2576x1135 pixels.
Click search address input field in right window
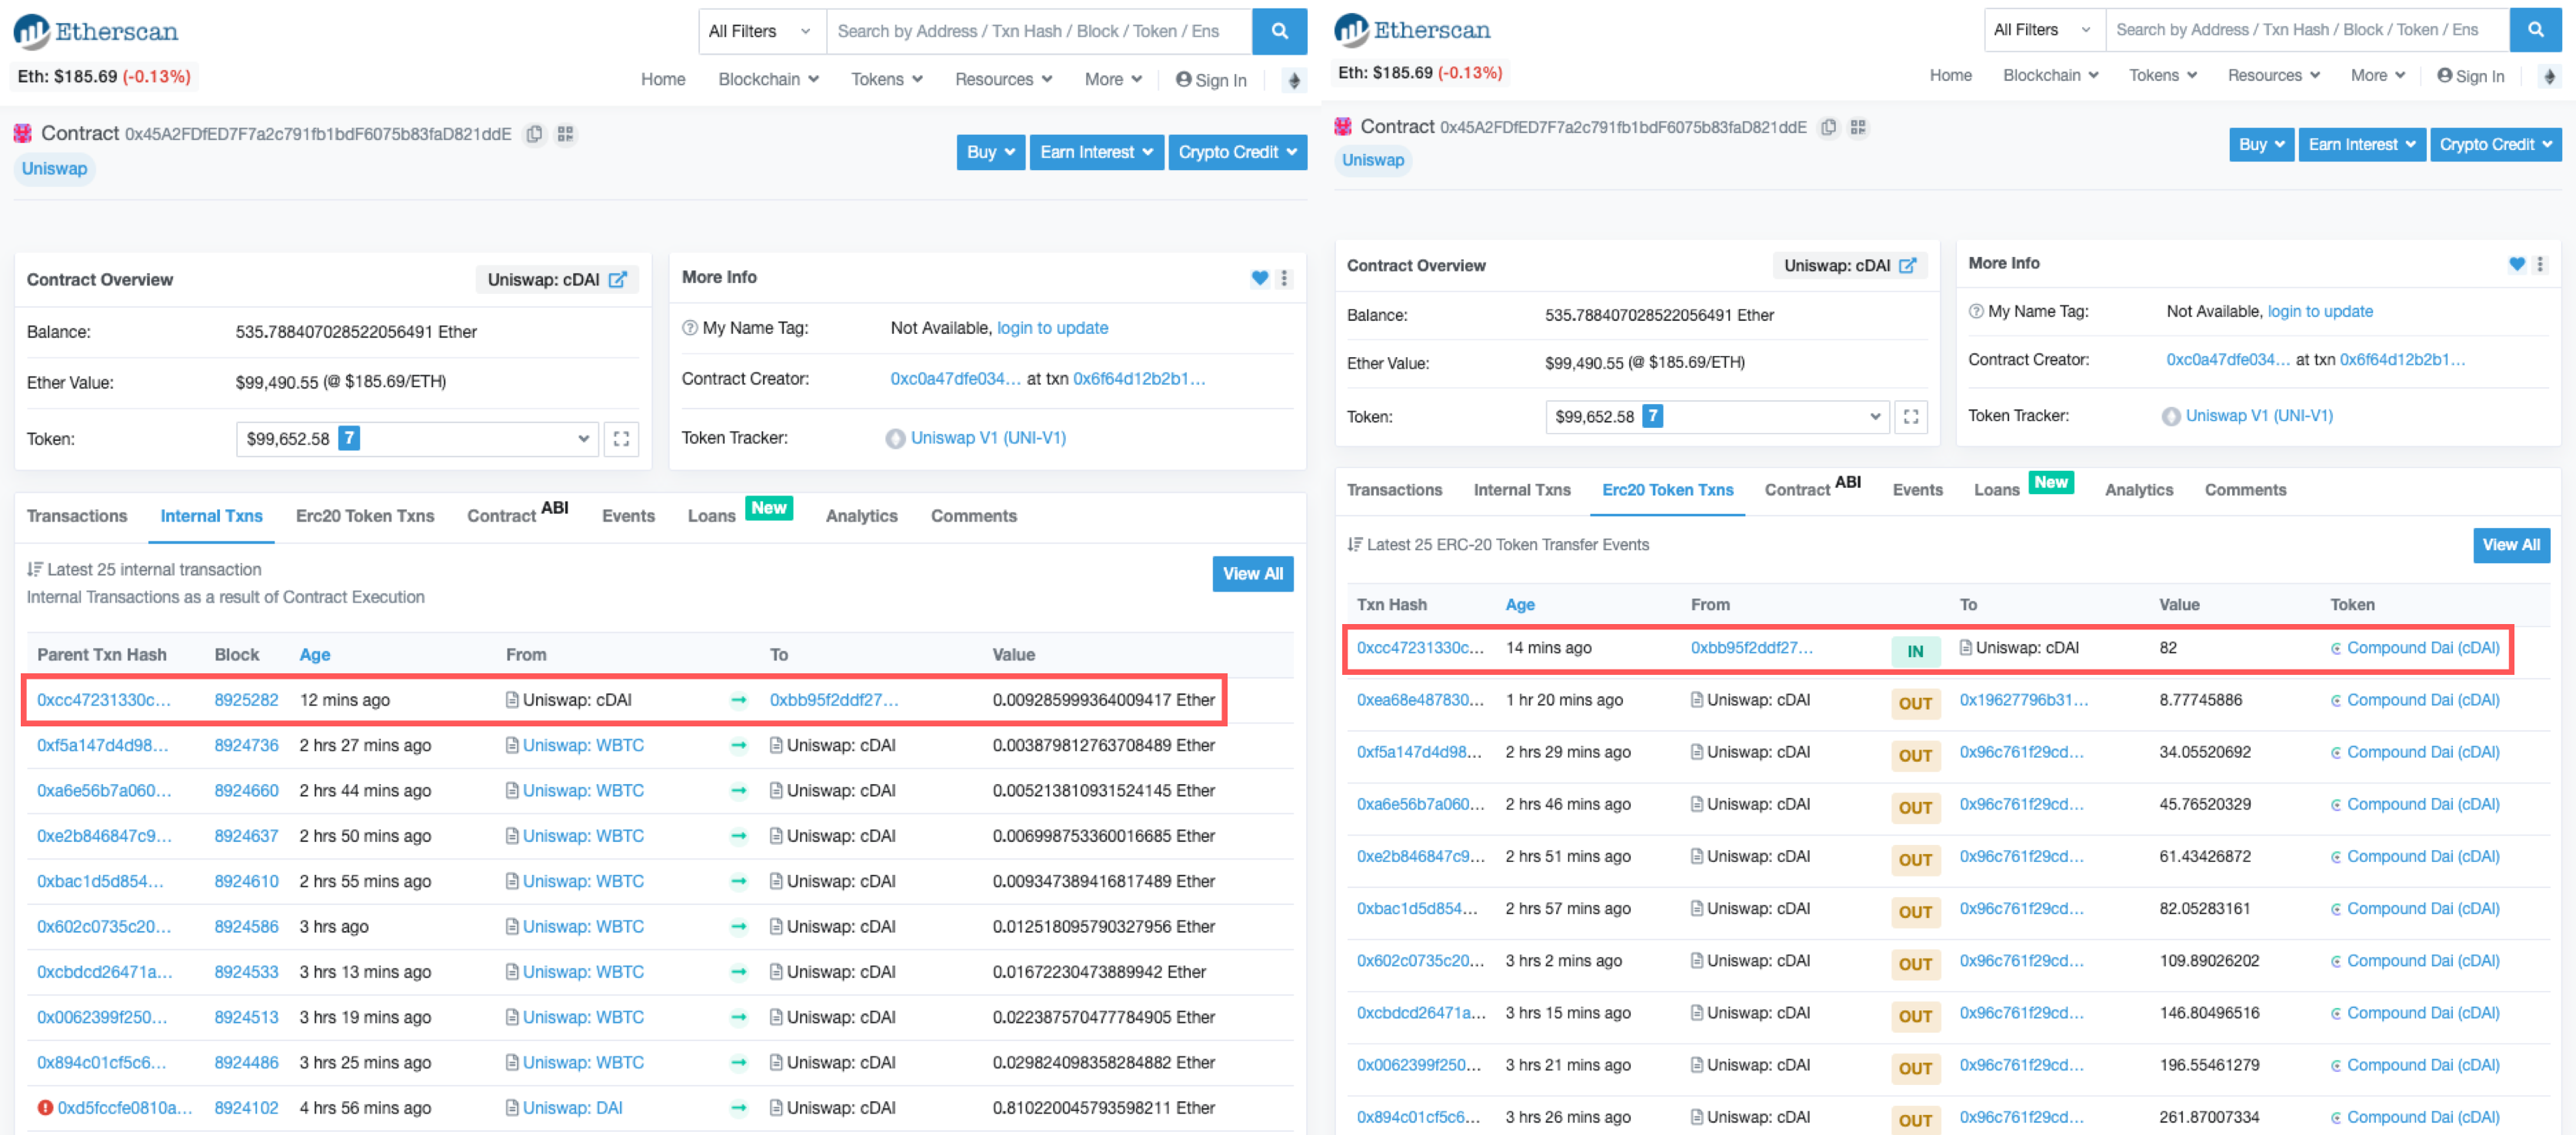click(2308, 30)
